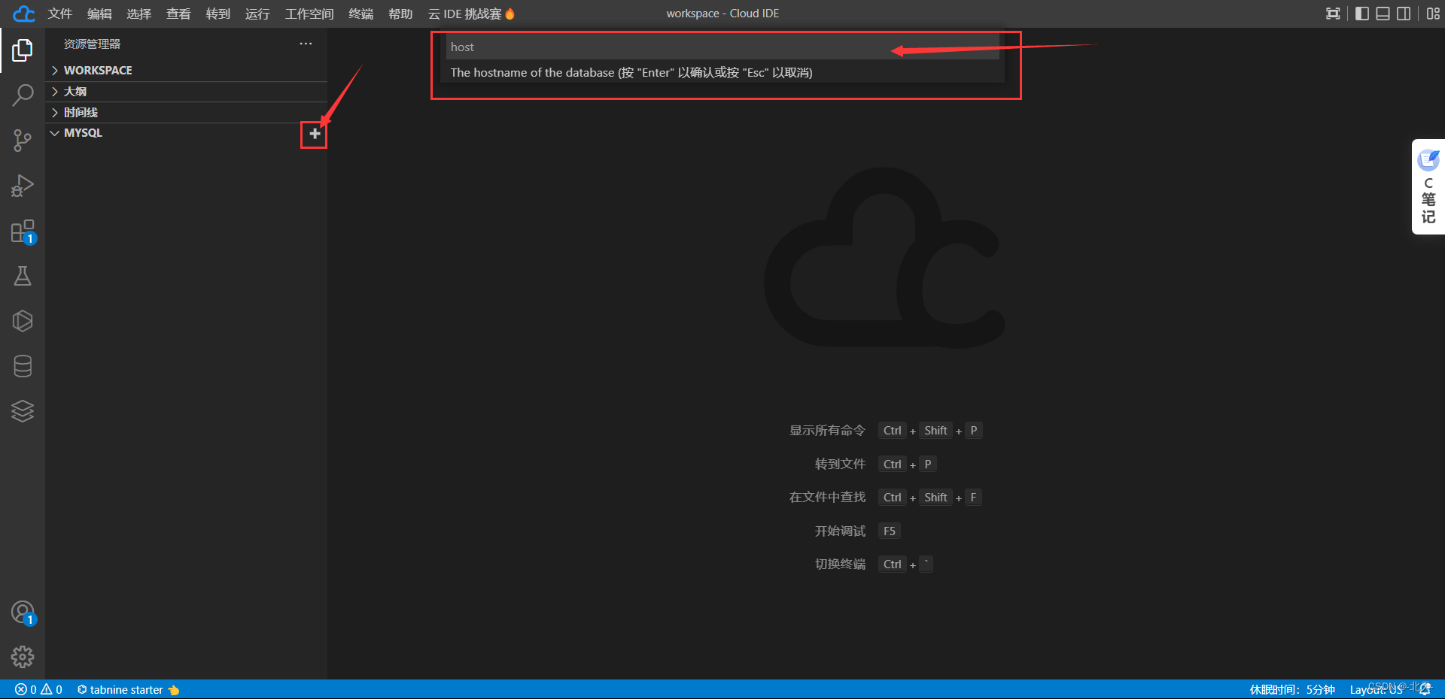Open the 文件 menu
The image size is (1445, 699).
[60, 14]
